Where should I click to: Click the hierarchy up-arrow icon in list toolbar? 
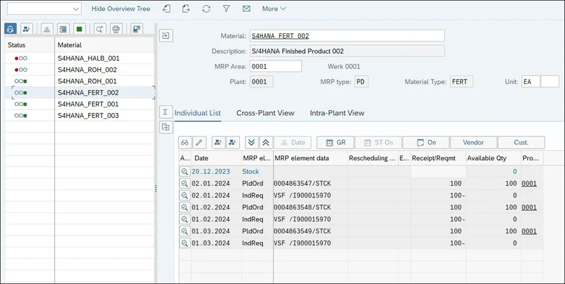click(218, 142)
